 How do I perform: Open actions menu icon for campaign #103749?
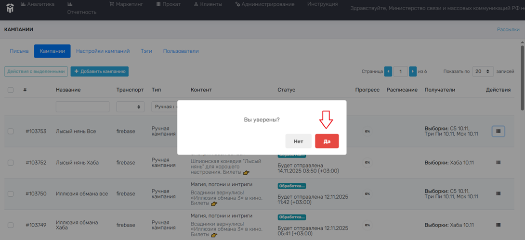[498, 225]
